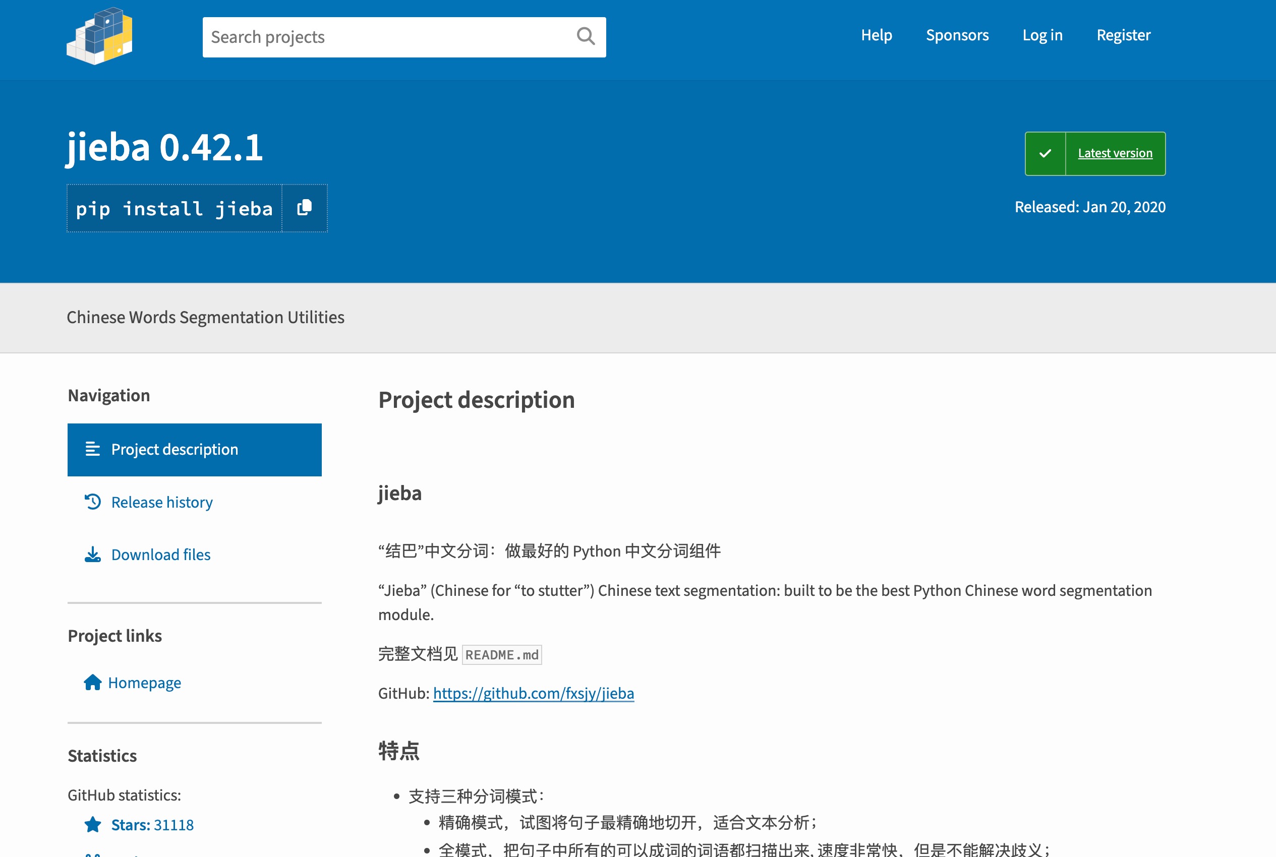The height and width of the screenshot is (857, 1276).
Task: Click the 全模式 bullet line
Action: click(744, 849)
